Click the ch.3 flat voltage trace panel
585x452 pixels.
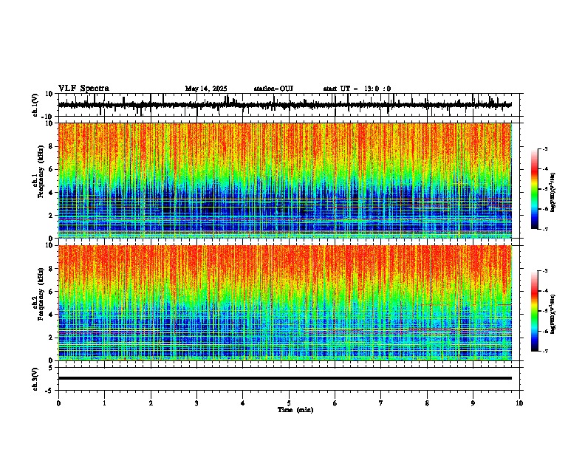[289, 379]
